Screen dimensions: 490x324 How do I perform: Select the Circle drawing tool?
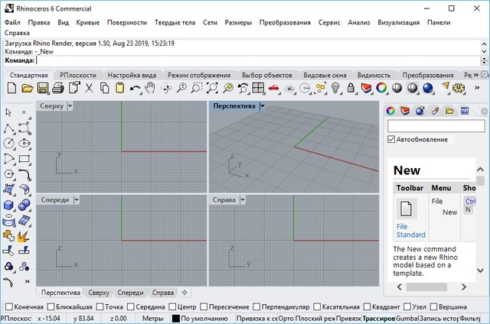8,144
